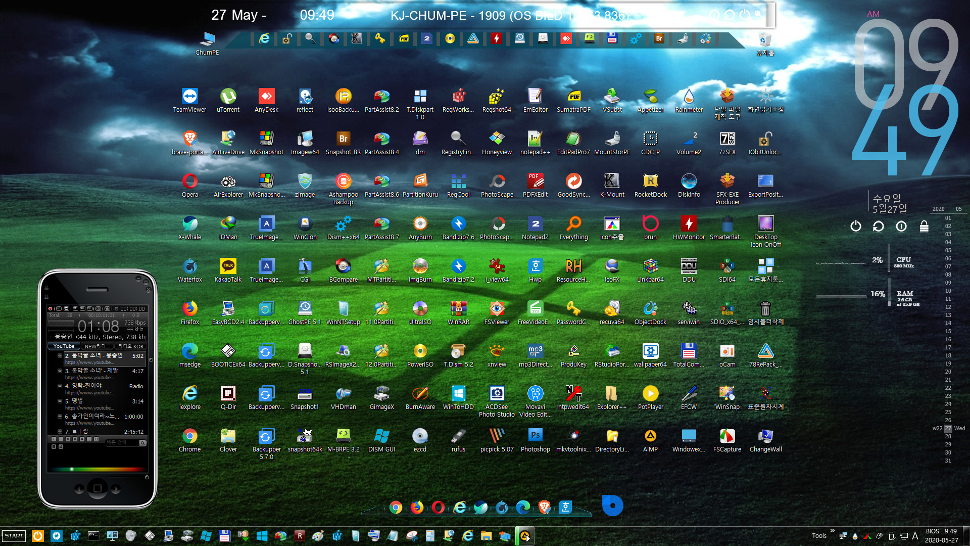Screen dimensions: 970x546
Task: Click the next track button on phone skin
Action: tap(116, 489)
